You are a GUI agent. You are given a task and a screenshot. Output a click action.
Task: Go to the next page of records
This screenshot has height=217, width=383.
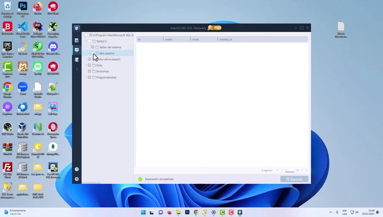pyautogui.click(x=302, y=170)
